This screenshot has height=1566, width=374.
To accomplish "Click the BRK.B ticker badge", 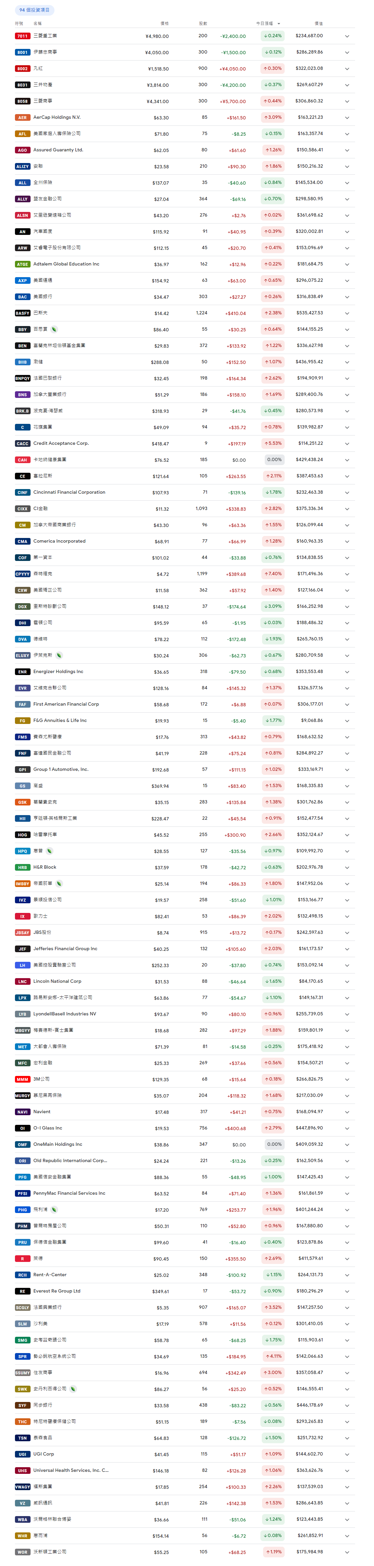I will [23, 412].
